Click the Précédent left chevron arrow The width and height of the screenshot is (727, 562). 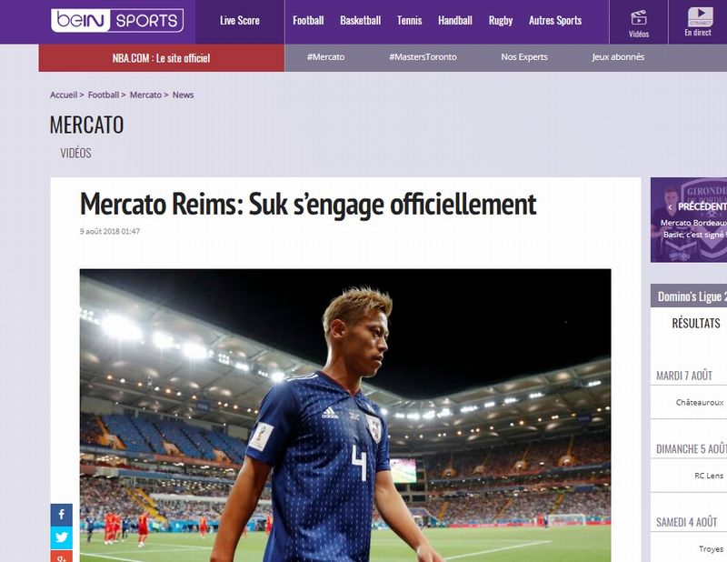[x=670, y=207]
